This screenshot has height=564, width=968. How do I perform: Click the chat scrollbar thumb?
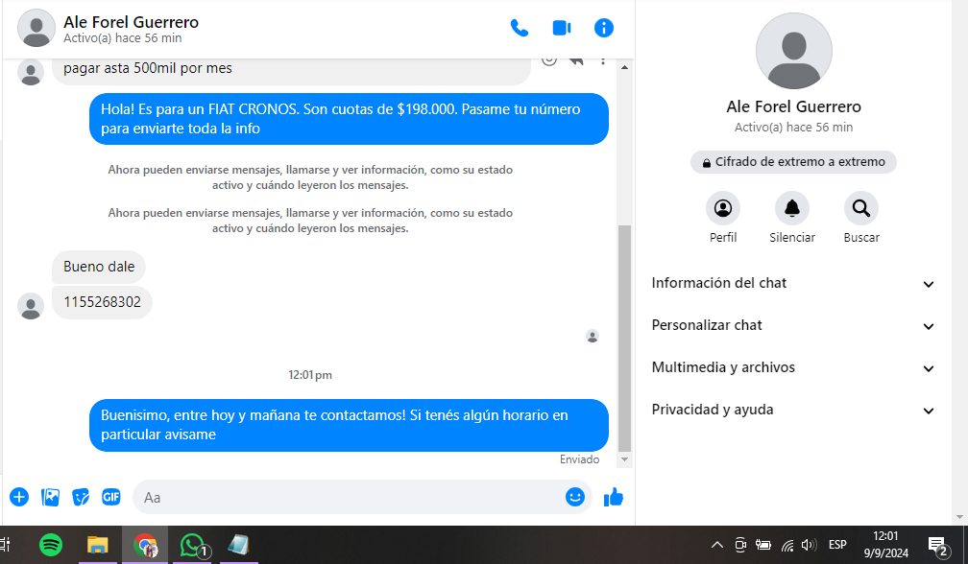pyautogui.click(x=625, y=339)
